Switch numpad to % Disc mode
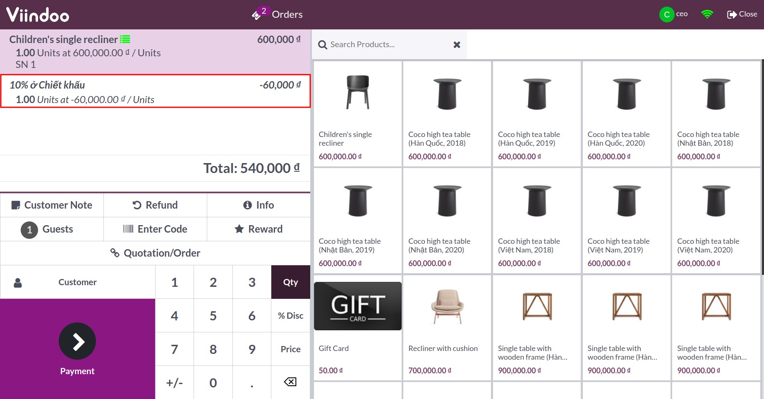This screenshot has height=399, width=764. pos(290,316)
